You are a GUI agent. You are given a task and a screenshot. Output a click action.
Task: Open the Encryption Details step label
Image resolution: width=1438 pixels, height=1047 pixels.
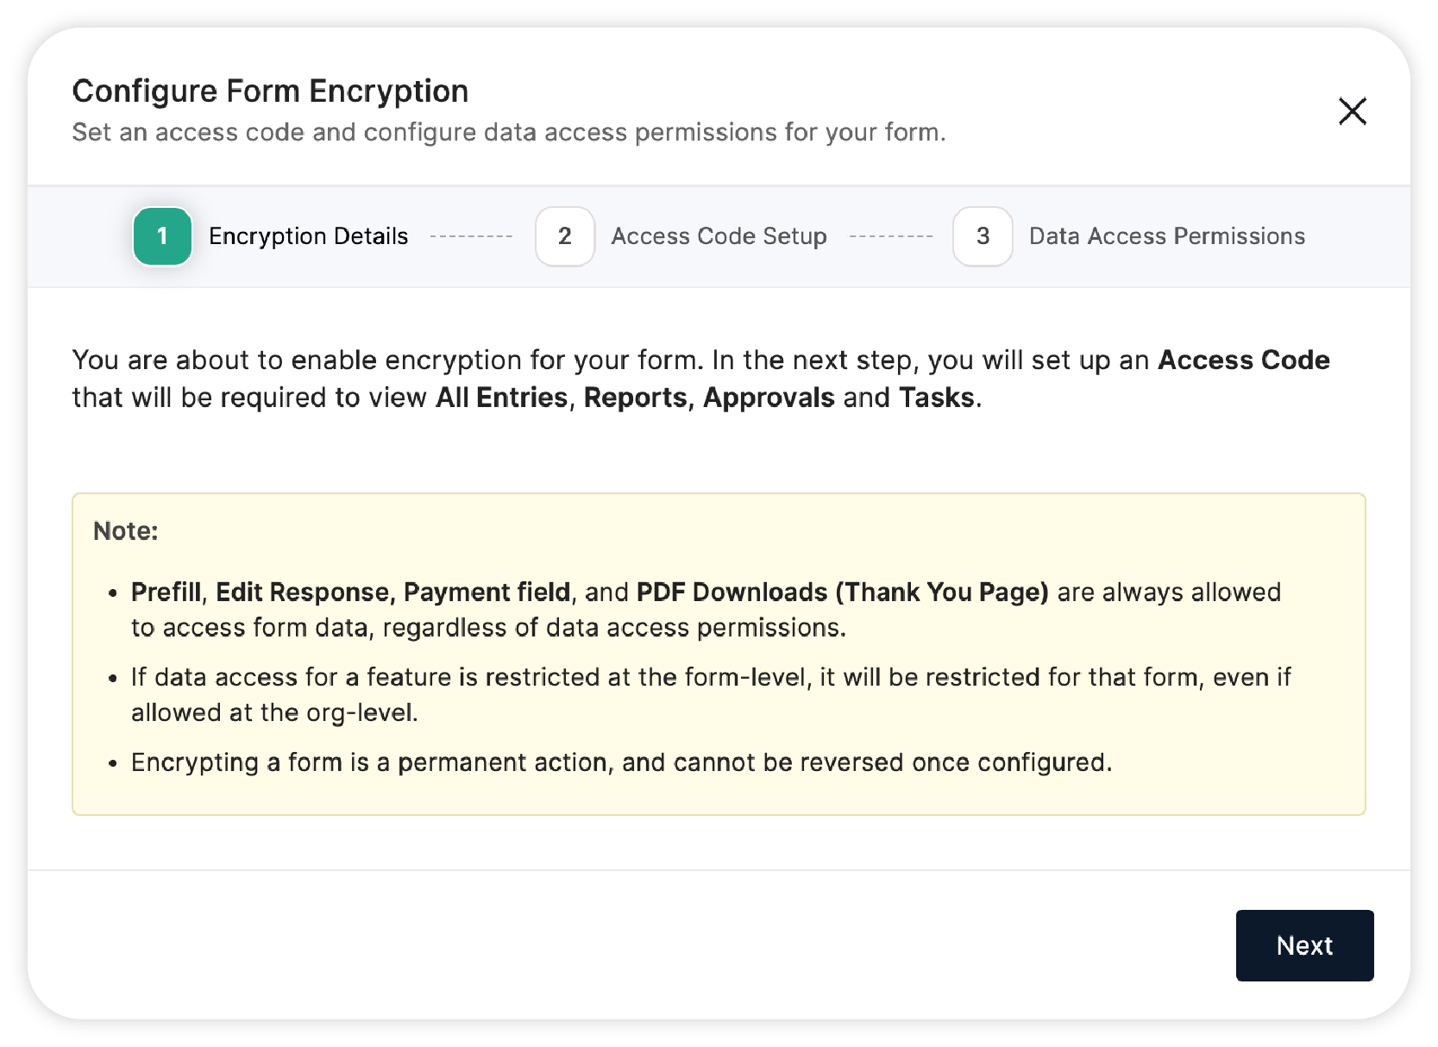[308, 236]
